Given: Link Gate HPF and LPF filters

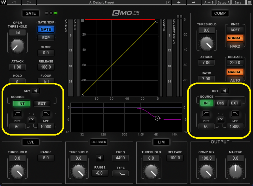Looking at the screenshot, I should click(x=32, y=119).
